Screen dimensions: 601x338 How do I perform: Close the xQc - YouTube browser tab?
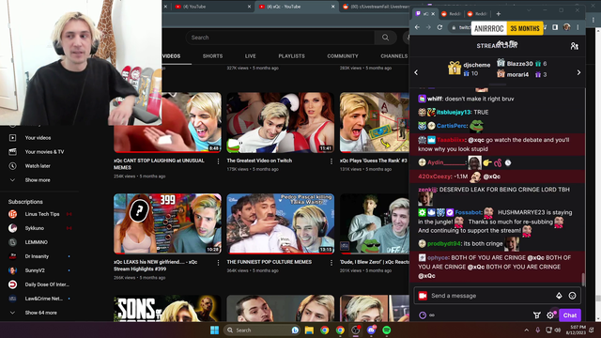(x=332, y=7)
